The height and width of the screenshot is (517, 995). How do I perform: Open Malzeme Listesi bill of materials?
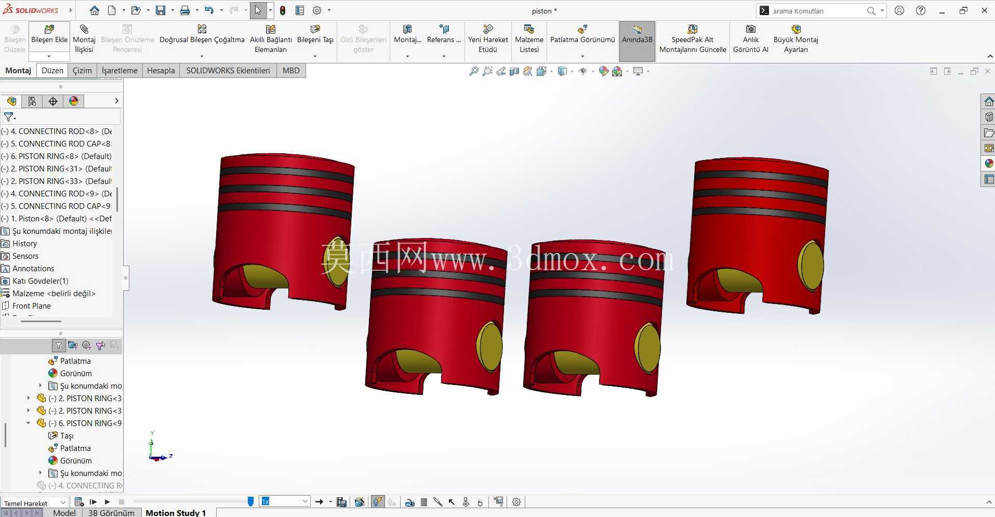coord(529,38)
